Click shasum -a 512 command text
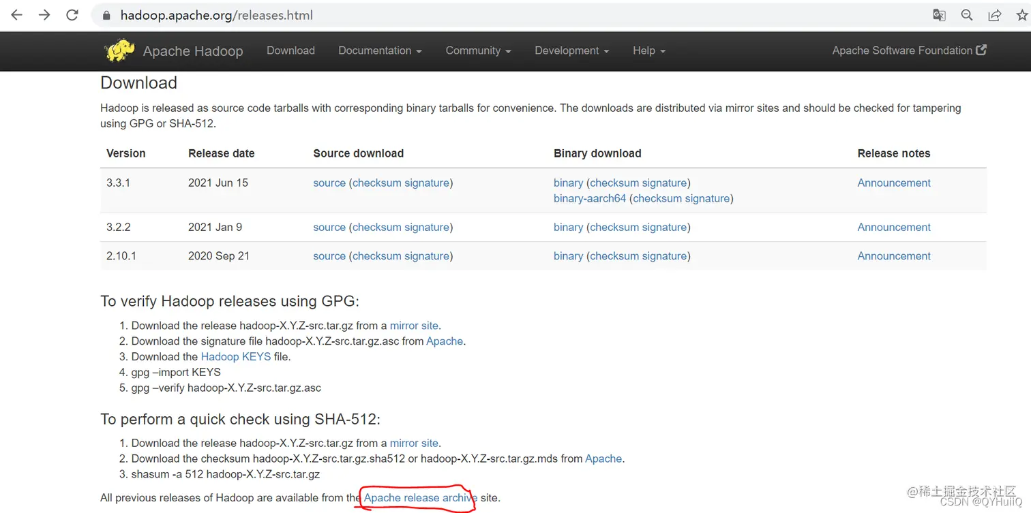The height and width of the screenshot is (513, 1031). (x=226, y=473)
